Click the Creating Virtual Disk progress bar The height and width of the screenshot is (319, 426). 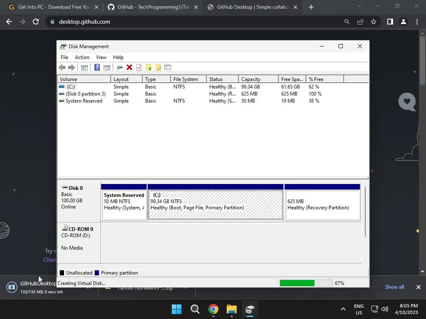click(x=306, y=283)
